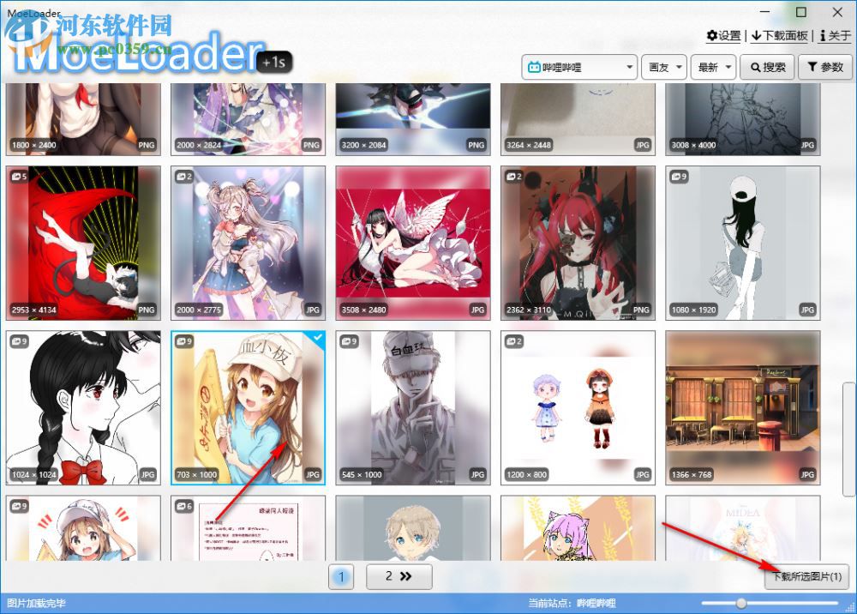The height and width of the screenshot is (614, 857).
Task: Go to next page 2
Action: click(x=399, y=576)
